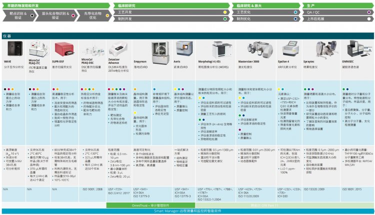The width and height of the screenshot is (375, 215).
Task: Select the LLD 1 ppm-100% spec text
Action: point(287,171)
